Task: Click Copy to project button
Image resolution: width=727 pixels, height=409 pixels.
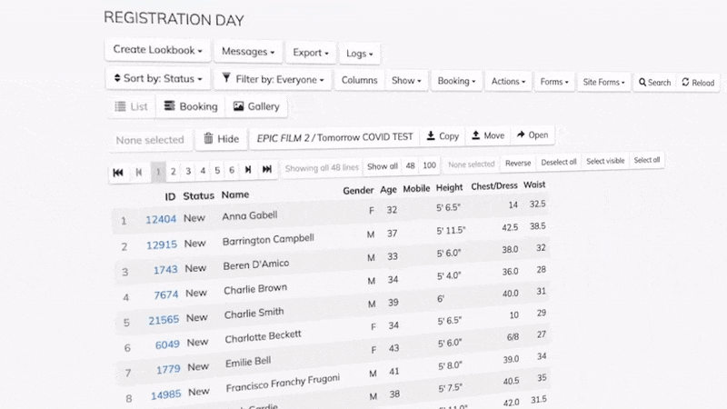Action: pyautogui.click(x=443, y=135)
